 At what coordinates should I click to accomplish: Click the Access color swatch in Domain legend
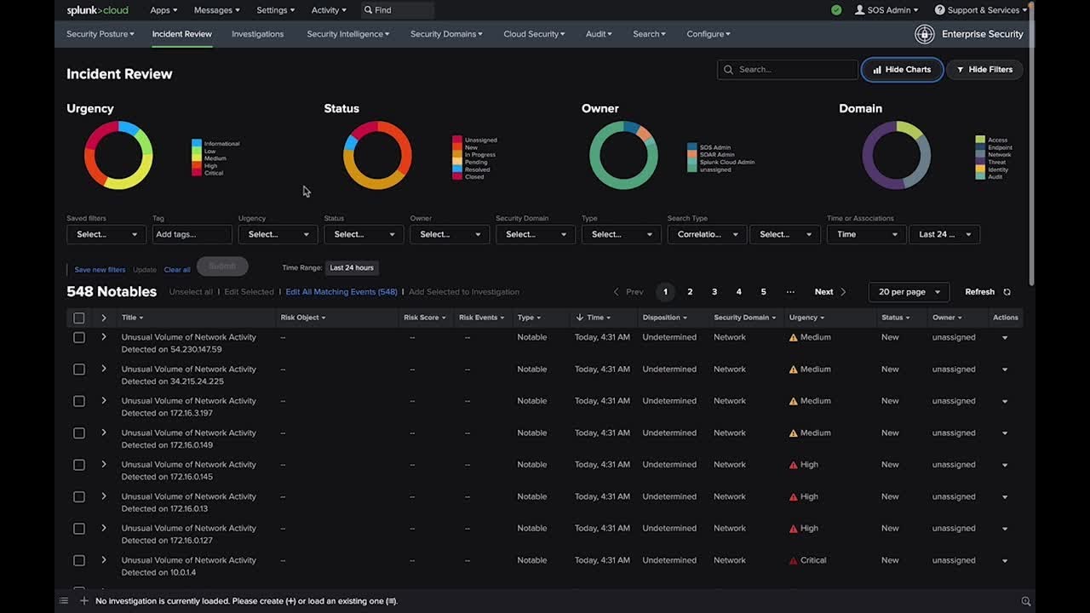point(980,140)
